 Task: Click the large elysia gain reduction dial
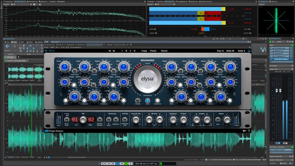pyautogui.click(x=147, y=79)
